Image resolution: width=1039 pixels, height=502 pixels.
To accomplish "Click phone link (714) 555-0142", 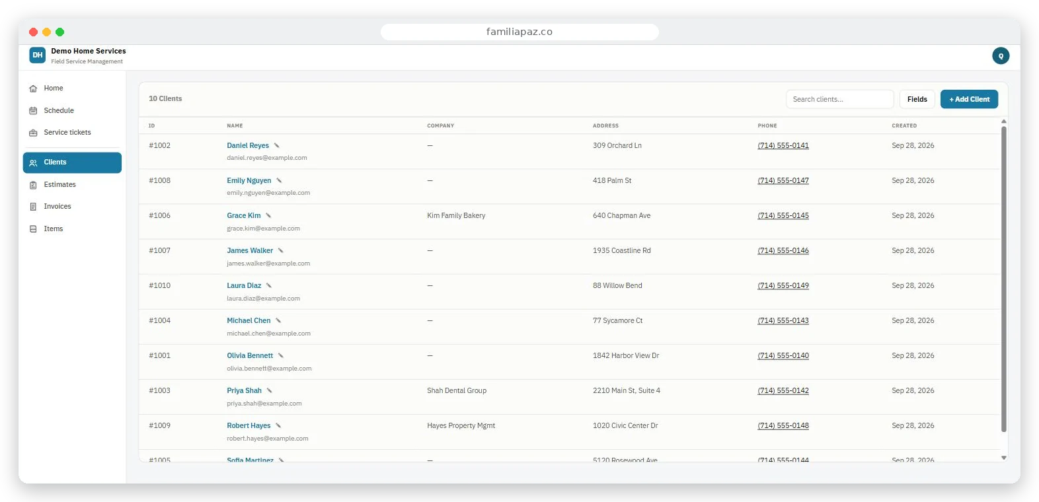I will 783,390.
